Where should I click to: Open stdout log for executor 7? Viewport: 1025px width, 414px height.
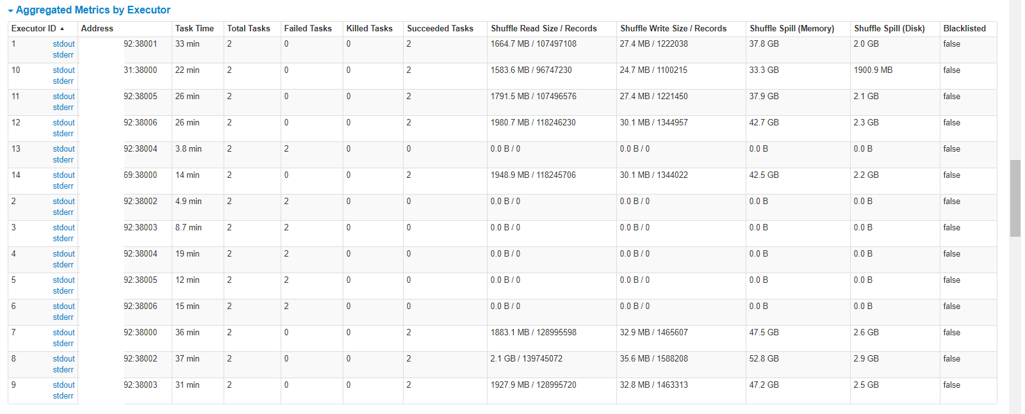click(63, 333)
